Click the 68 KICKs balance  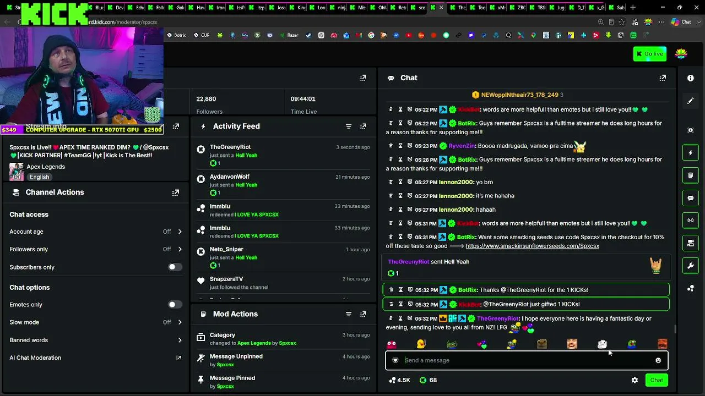pos(429,380)
